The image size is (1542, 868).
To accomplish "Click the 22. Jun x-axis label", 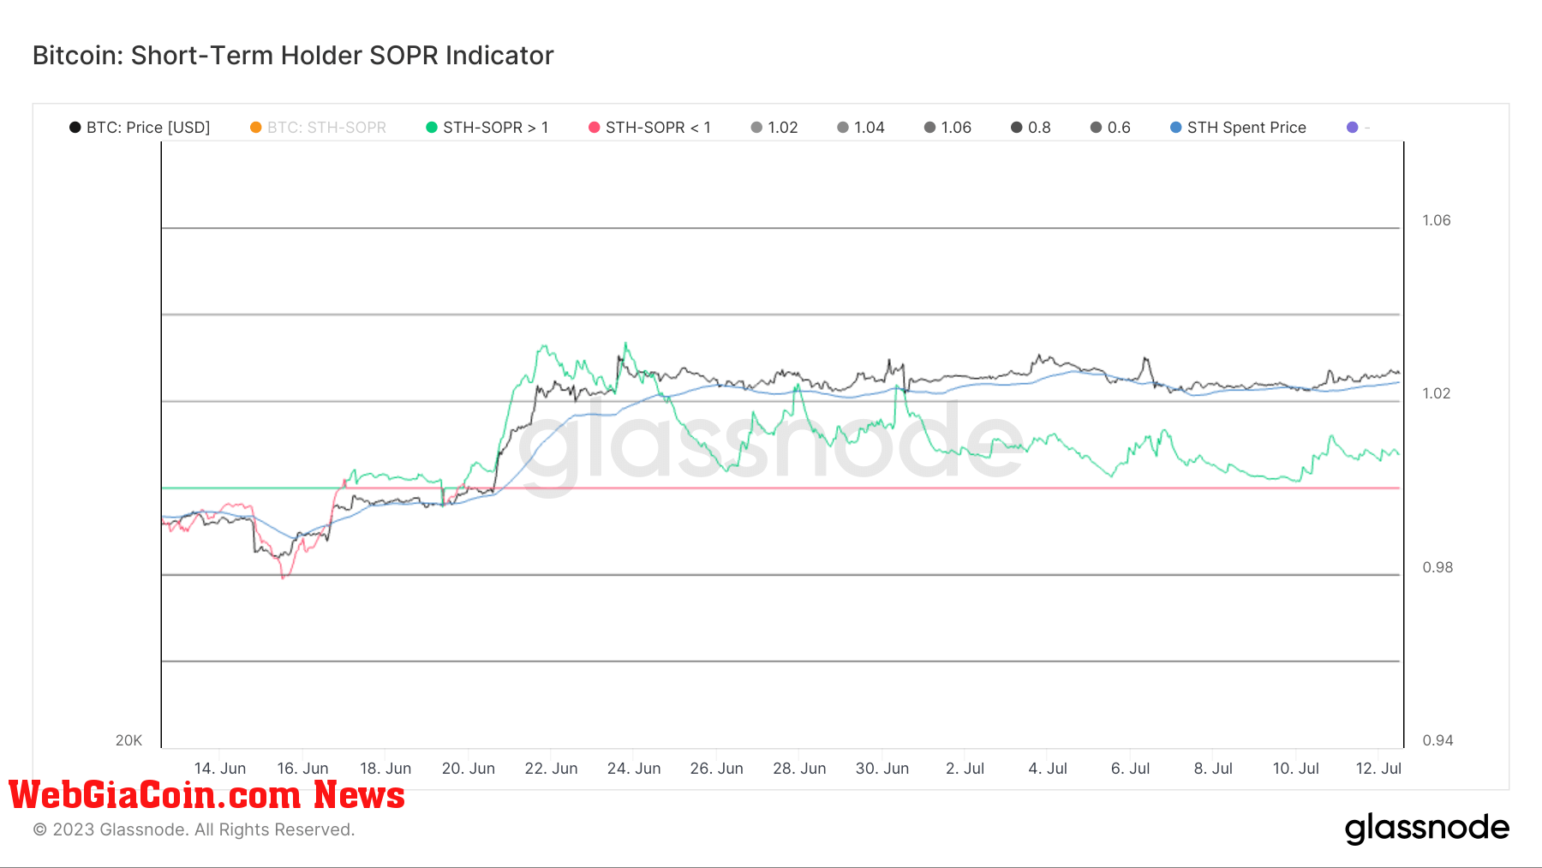I will click(x=552, y=769).
